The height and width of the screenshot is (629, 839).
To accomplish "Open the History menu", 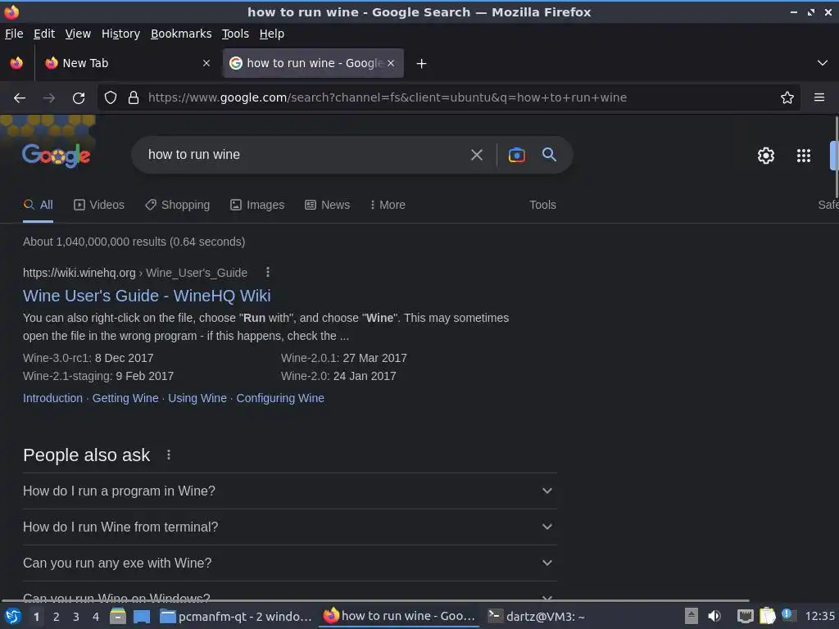I will (120, 34).
